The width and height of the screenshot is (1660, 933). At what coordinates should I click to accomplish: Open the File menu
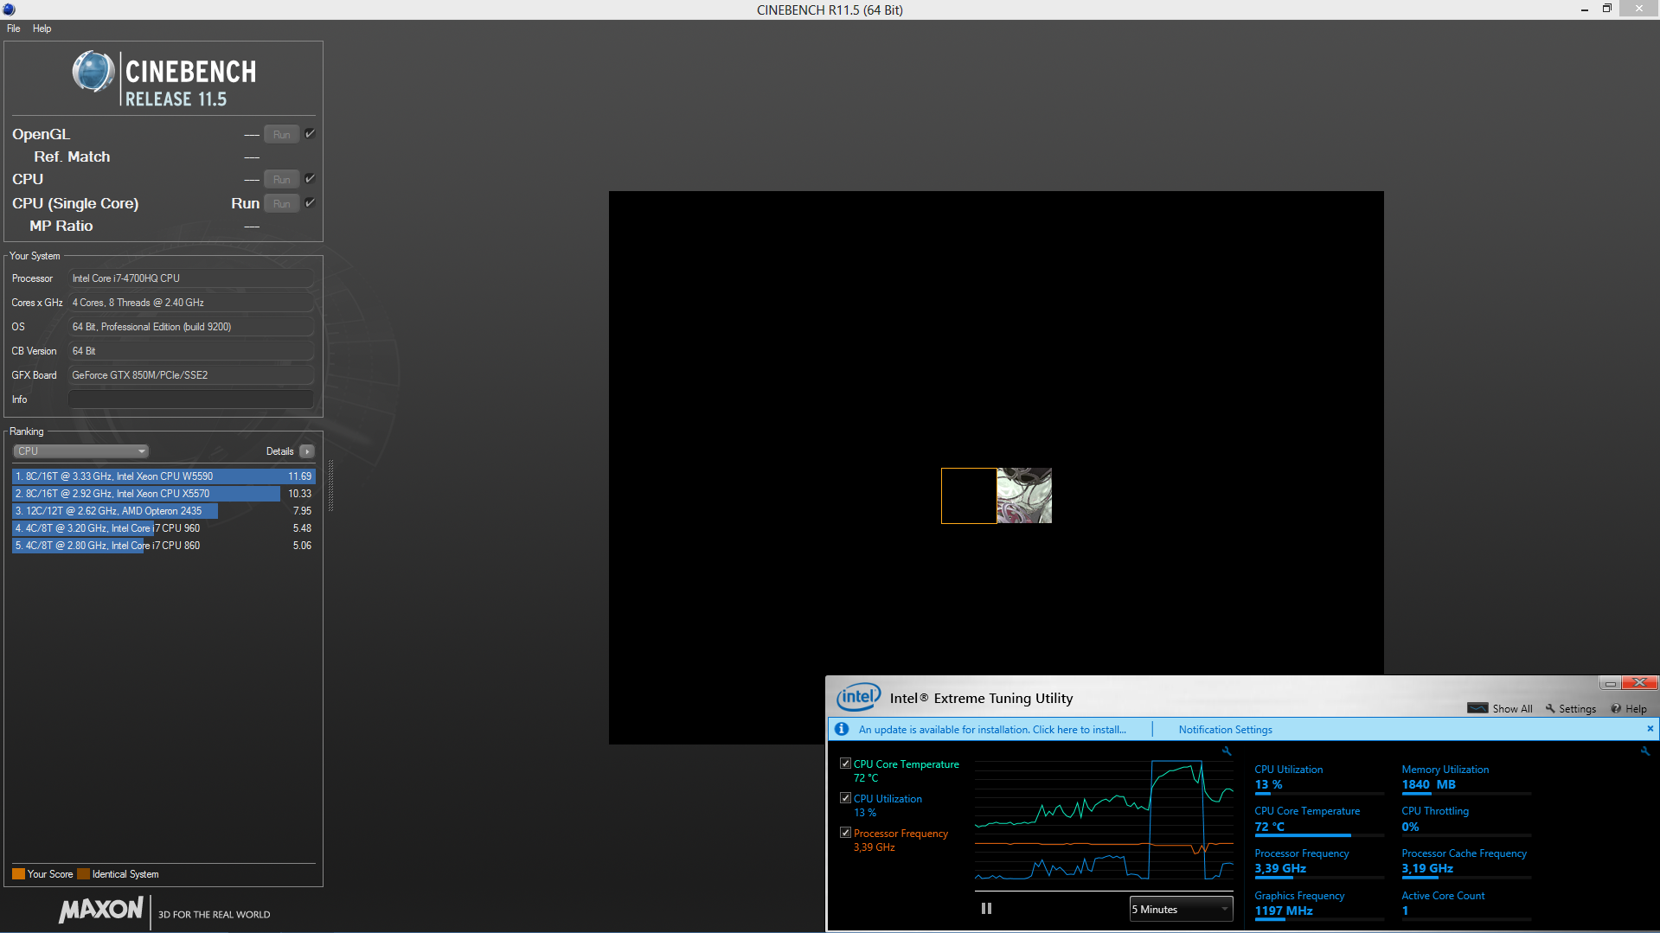pos(13,29)
